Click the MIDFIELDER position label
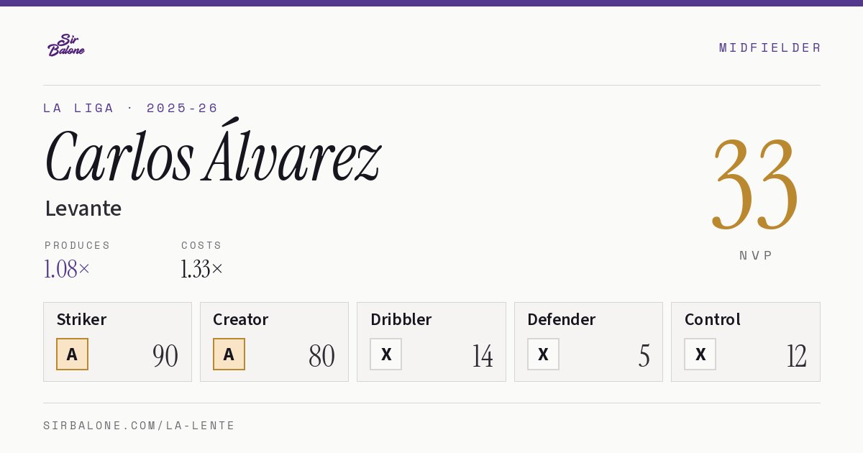863x453 pixels. 770,47
